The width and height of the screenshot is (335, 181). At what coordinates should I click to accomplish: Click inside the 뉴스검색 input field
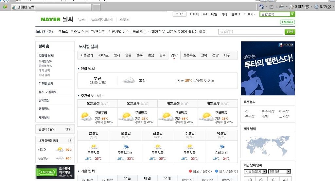(251, 32)
